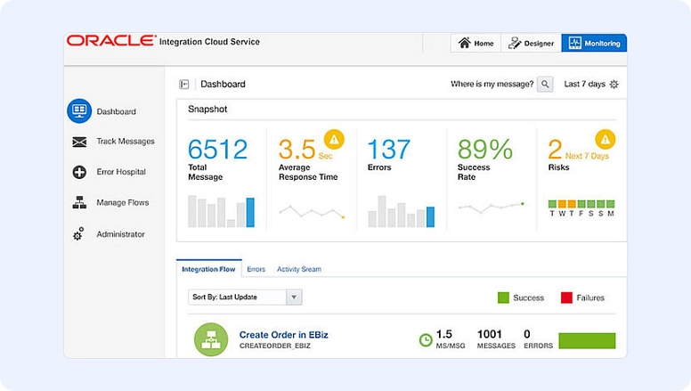Screen dimensions: 691x391
Task: Click the 3.5 Sec average response value
Action: point(305,150)
